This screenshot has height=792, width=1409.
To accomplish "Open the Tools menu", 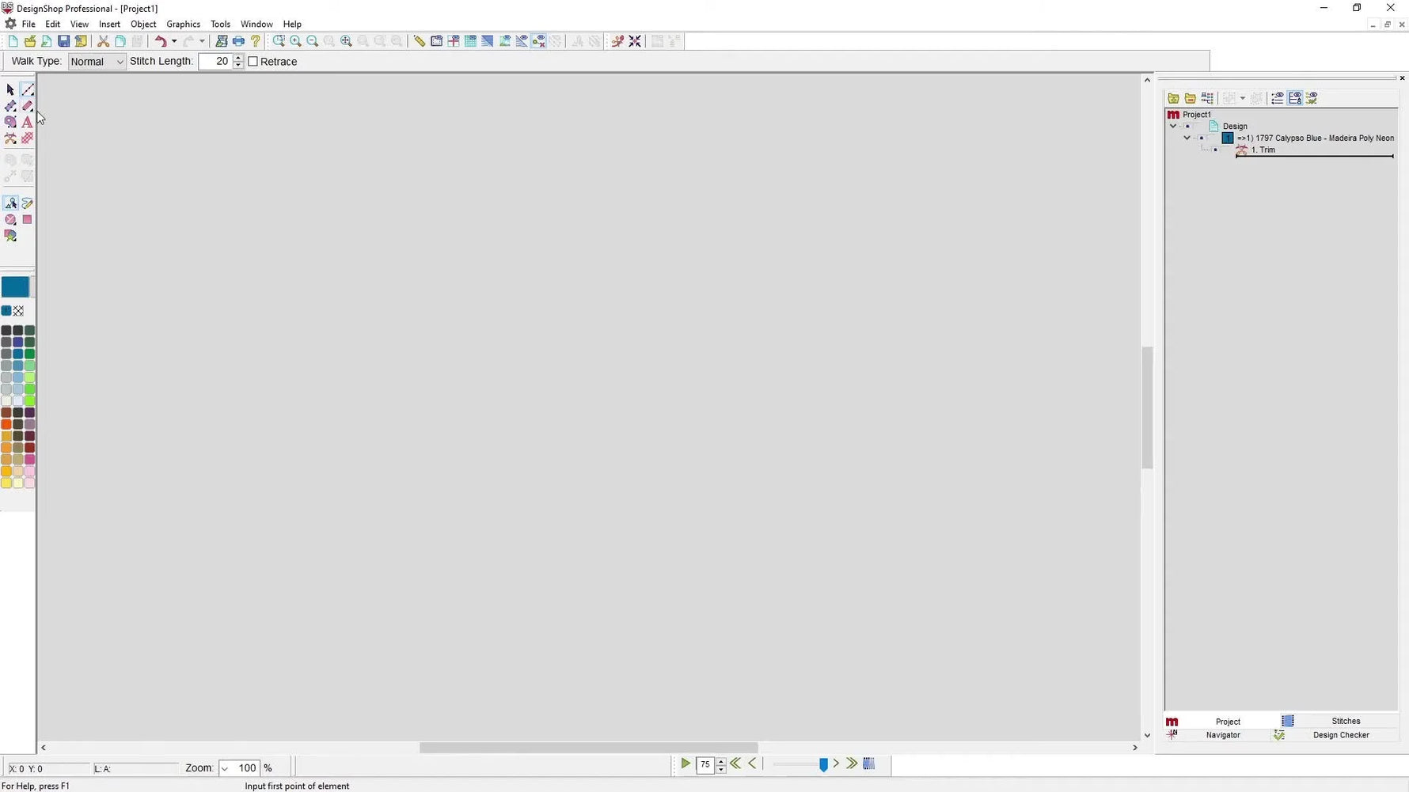I will (x=220, y=24).
